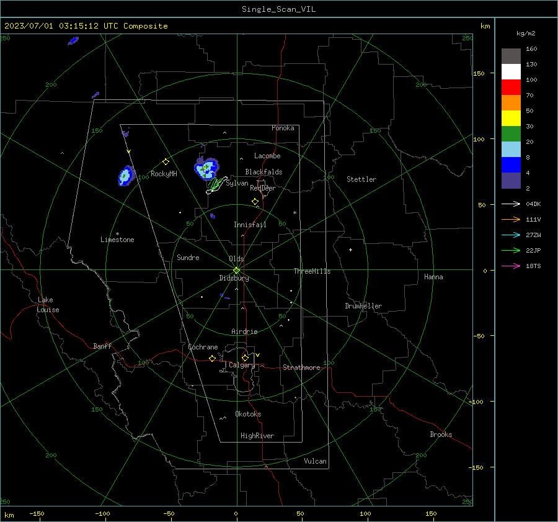This screenshot has width=558, height=522.
Task: Click the Limestone label
Action: tap(117, 240)
